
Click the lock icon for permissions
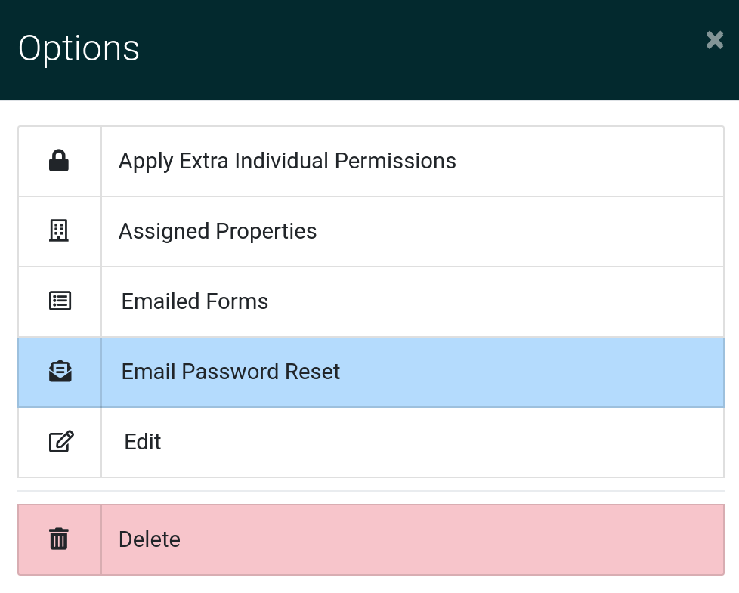(59, 161)
